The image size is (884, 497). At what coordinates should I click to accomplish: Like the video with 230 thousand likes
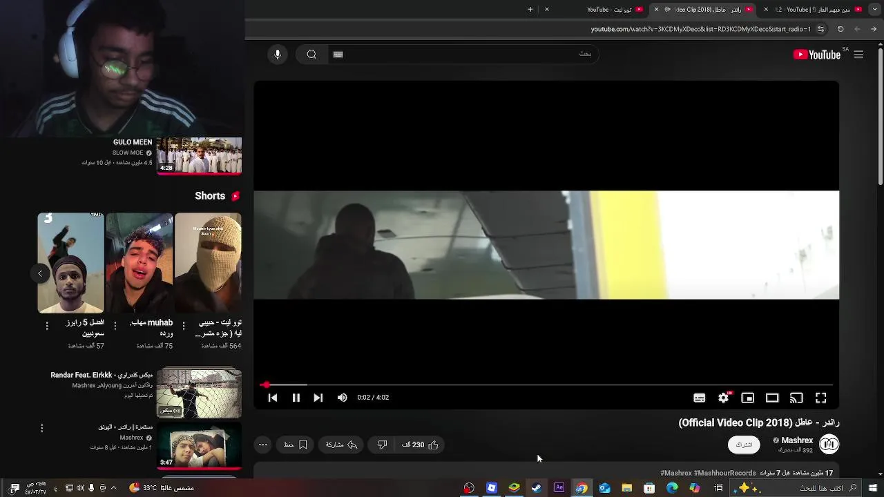[x=420, y=445]
